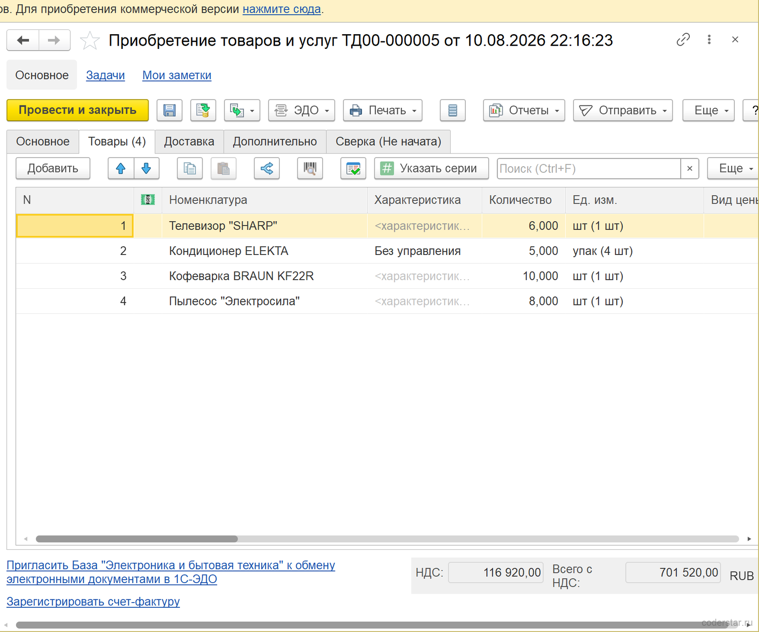Switch to Сверка (Не начата) tab
The width and height of the screenshot is (759, 632).
coord(388,141)
